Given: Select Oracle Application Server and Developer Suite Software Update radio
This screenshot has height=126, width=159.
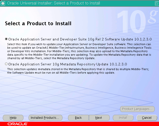Looking at the screenshot, I should point(6,39).
